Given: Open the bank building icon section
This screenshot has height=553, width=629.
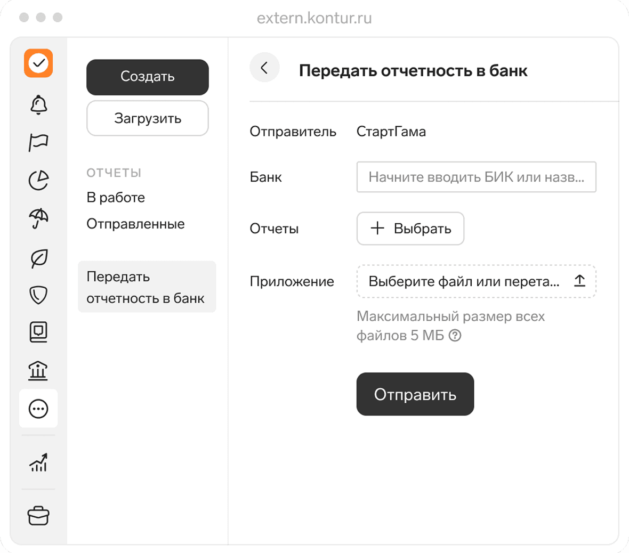Looking at the screenshot, I should [x=38, y=370].
